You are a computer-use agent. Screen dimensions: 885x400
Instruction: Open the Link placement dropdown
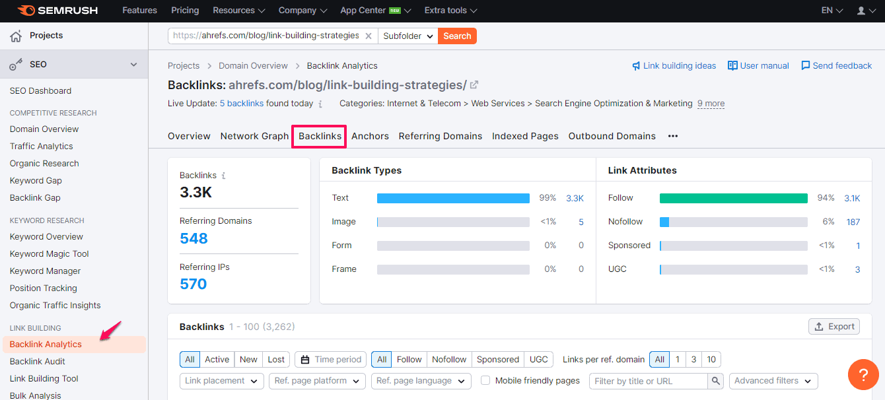(221, 381)
